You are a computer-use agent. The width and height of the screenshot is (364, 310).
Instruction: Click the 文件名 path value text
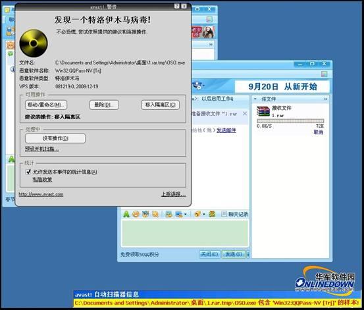coord(120,63)
